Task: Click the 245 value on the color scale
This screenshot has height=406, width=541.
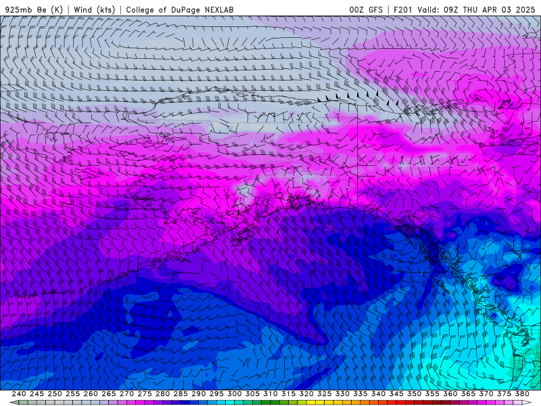Action: [x=37, y=394]
